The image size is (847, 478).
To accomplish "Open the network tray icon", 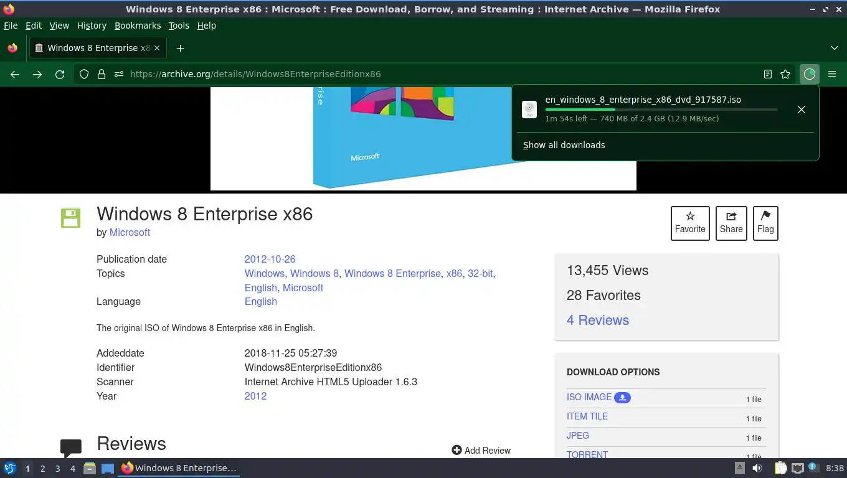I will (798, 468).
